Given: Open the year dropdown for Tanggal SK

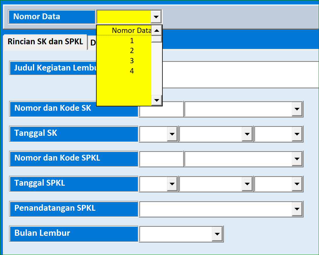Looking at the screenshot, I should pos(296,134).
